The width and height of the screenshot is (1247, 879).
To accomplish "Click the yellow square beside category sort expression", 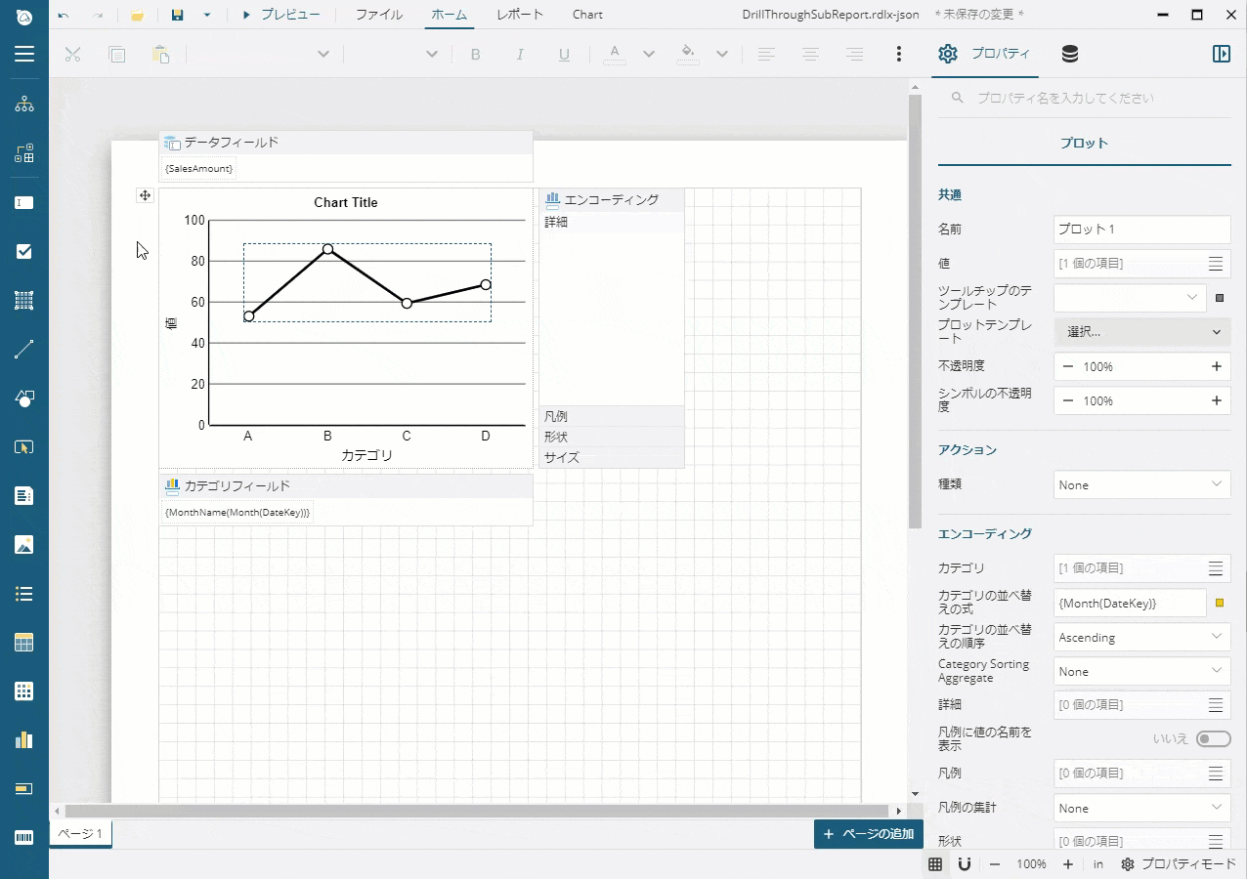I will [x=1219, y=604].
